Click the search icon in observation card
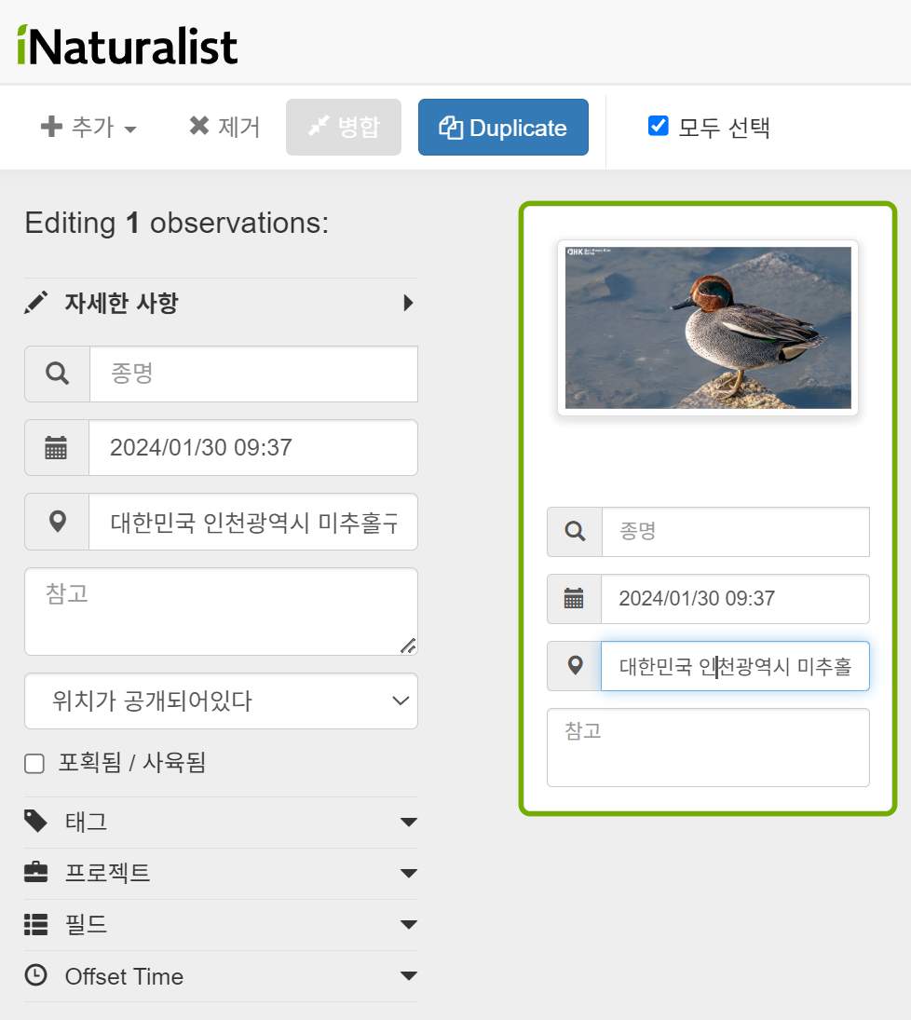The image size is (911, 1020). click(x=575, y=532)
